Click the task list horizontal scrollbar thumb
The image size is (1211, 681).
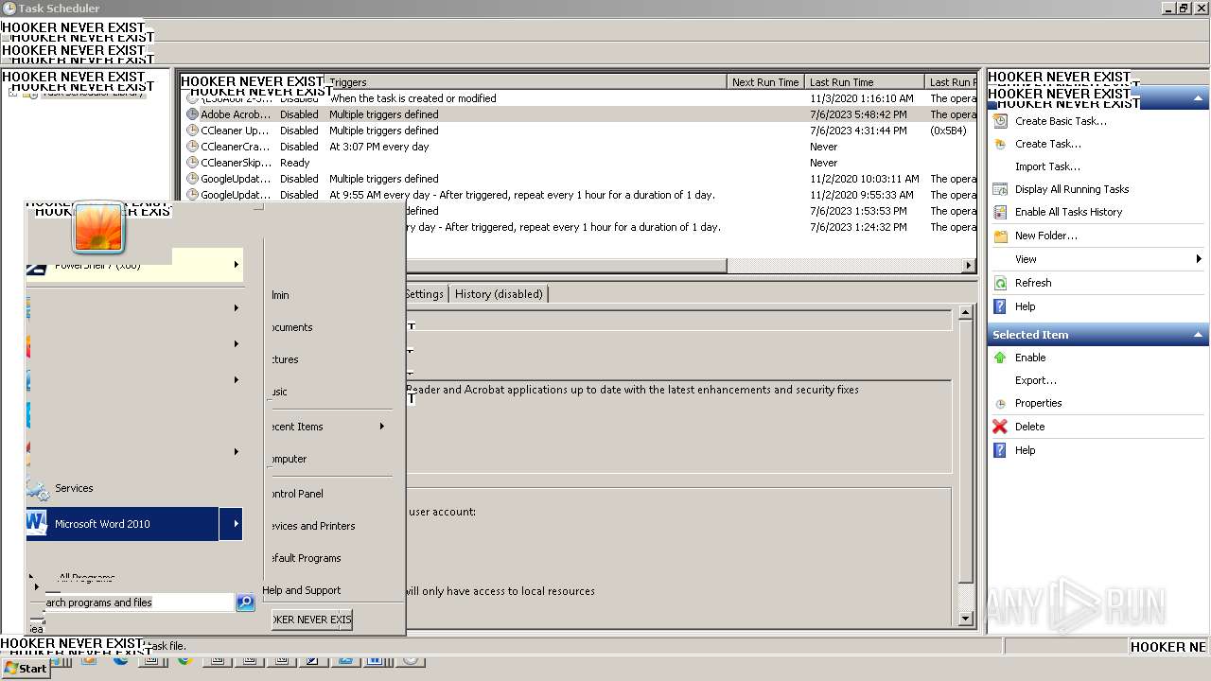[x=566, y=266]
